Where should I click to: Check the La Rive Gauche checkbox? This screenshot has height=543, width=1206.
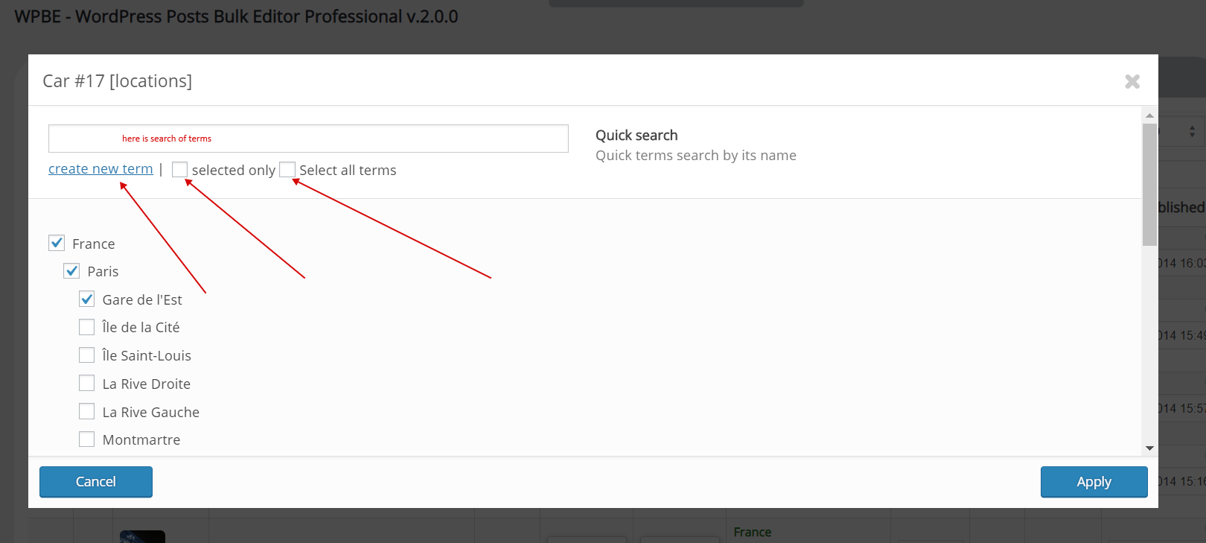pyautogui.click(x=87, y=412)
